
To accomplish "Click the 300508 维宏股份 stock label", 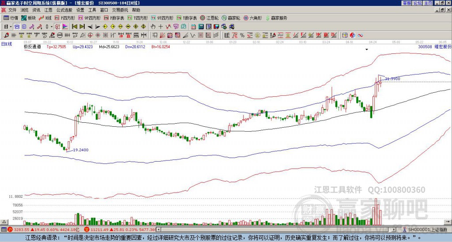I will point(434,46).
